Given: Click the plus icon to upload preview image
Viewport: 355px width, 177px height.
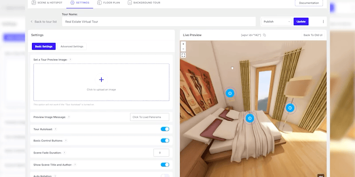Looking at the screenshot, I should pos(101,80).
